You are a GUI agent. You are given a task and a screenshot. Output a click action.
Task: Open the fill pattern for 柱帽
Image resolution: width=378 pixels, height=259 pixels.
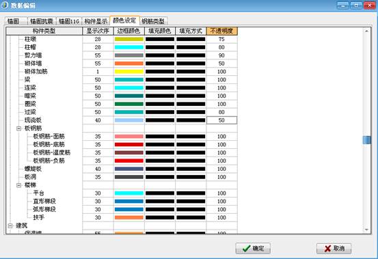point(191,47)
